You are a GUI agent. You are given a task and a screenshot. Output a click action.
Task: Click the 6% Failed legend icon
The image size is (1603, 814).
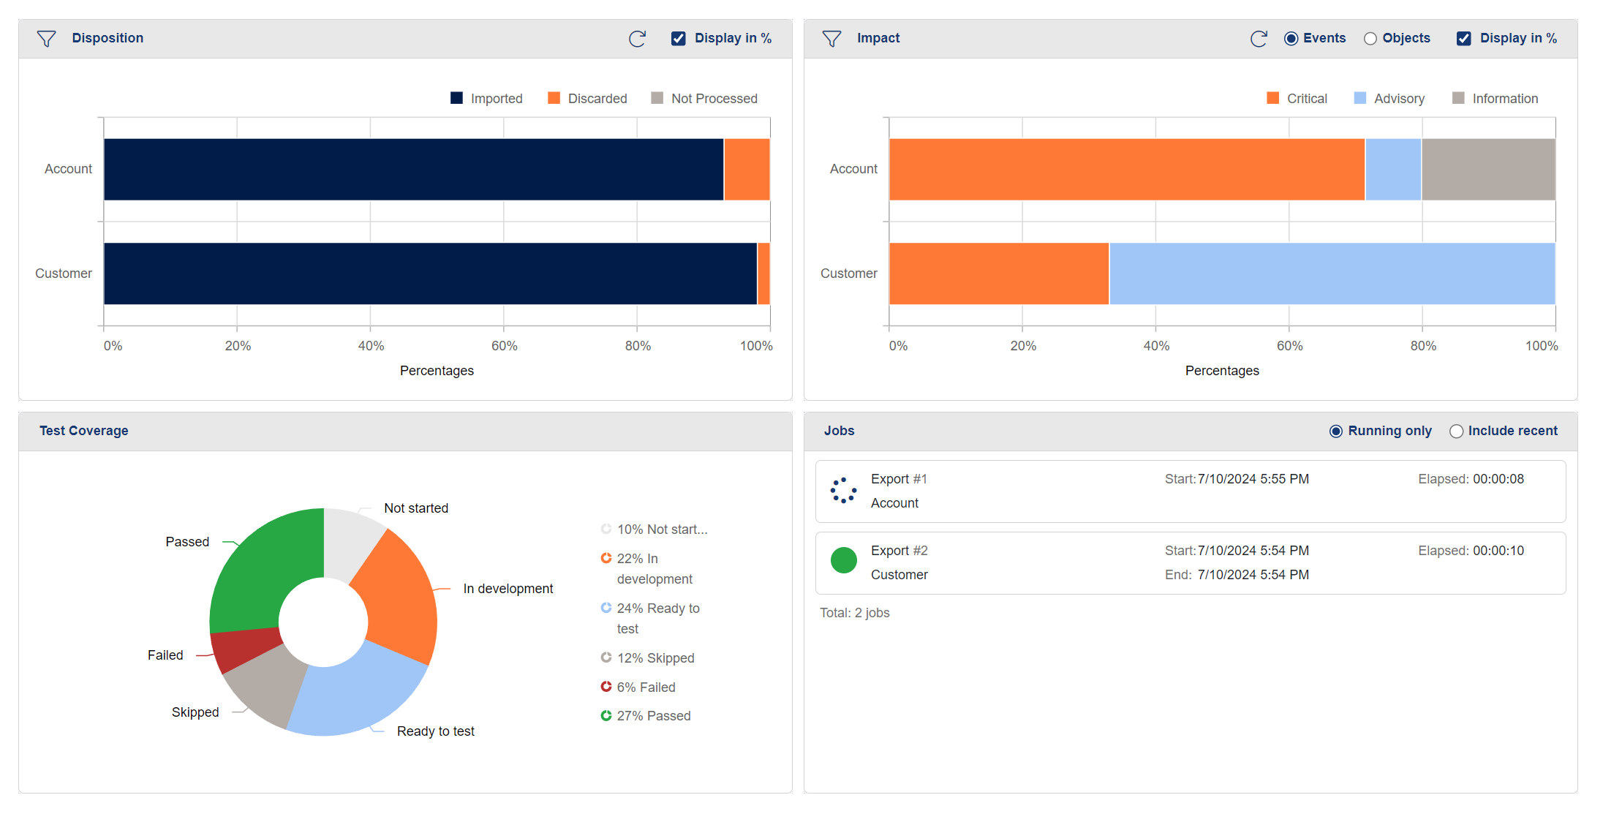click(x=606, y=687)
